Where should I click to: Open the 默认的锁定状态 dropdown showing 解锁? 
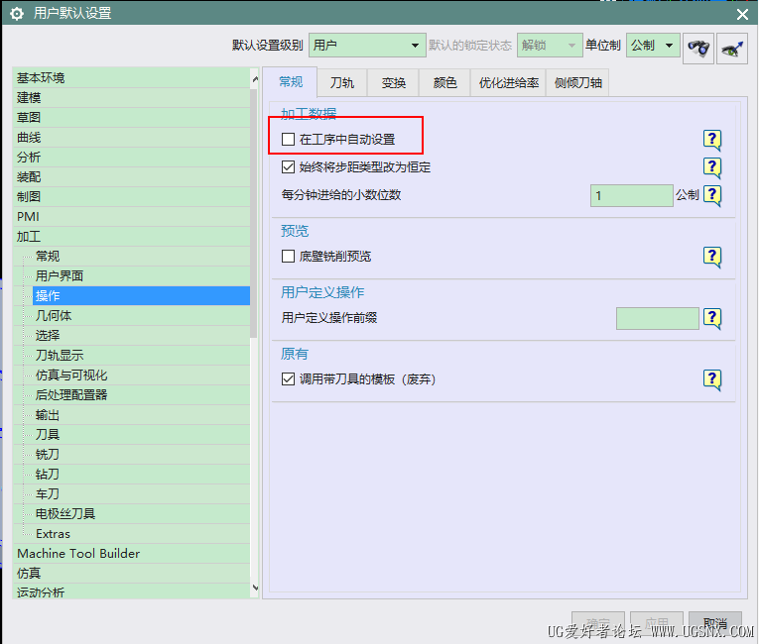coord(550,46)
